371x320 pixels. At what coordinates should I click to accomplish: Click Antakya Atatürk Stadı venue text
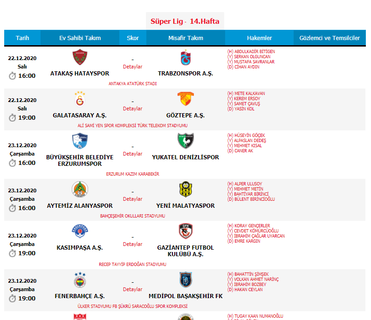click(x=132, y=83)
